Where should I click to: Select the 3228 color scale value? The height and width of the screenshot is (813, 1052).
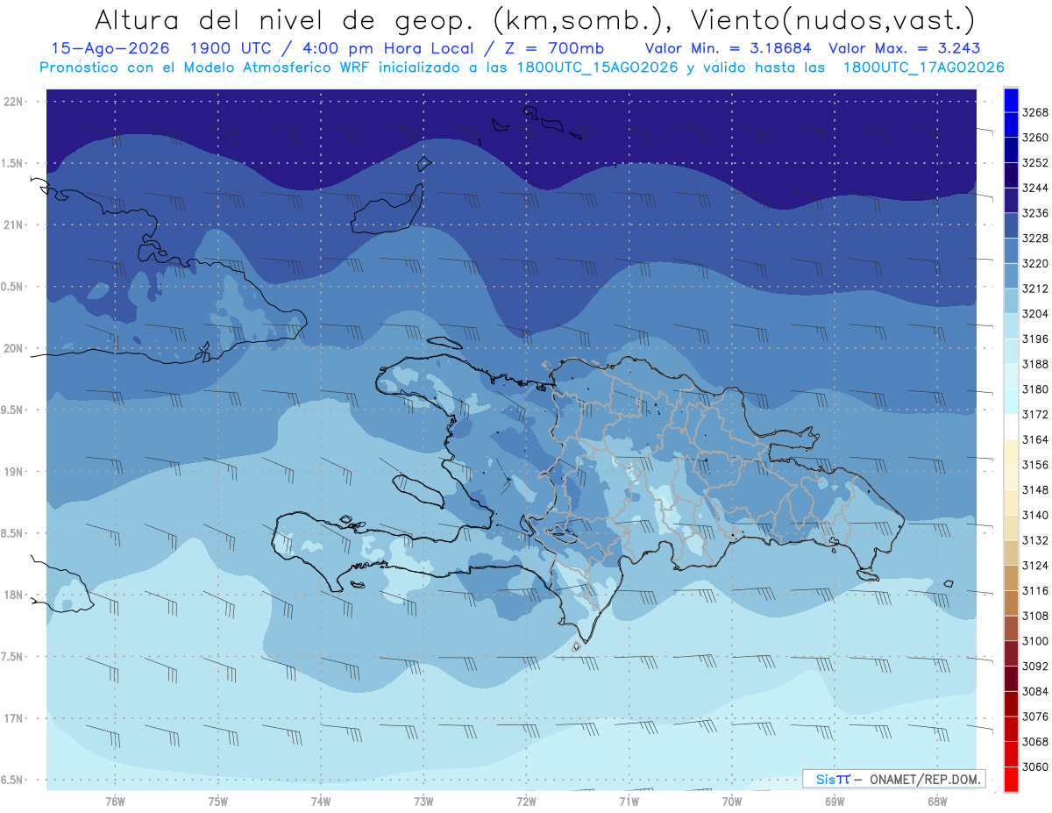[1035, 239]
